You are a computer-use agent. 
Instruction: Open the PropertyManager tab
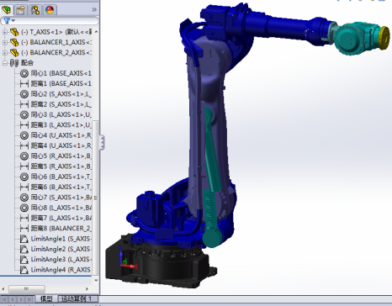pyautogui.click(x=20, y=10)
